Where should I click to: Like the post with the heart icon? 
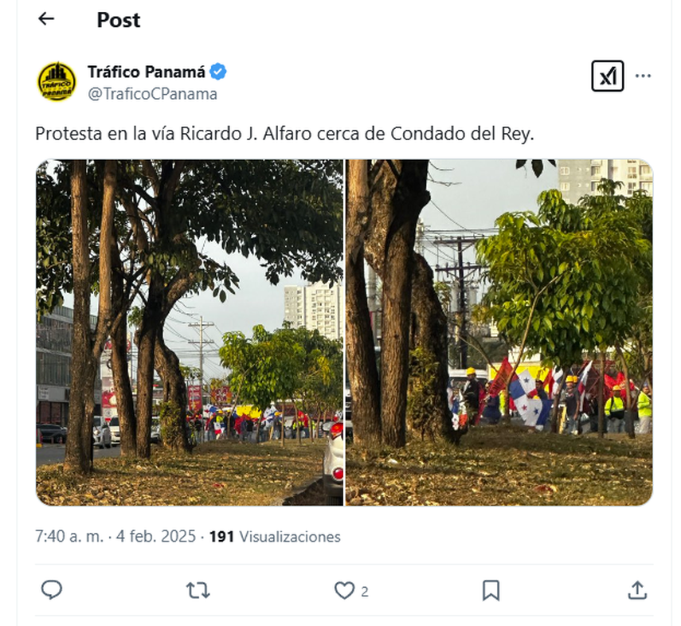(x=344, y=591)
